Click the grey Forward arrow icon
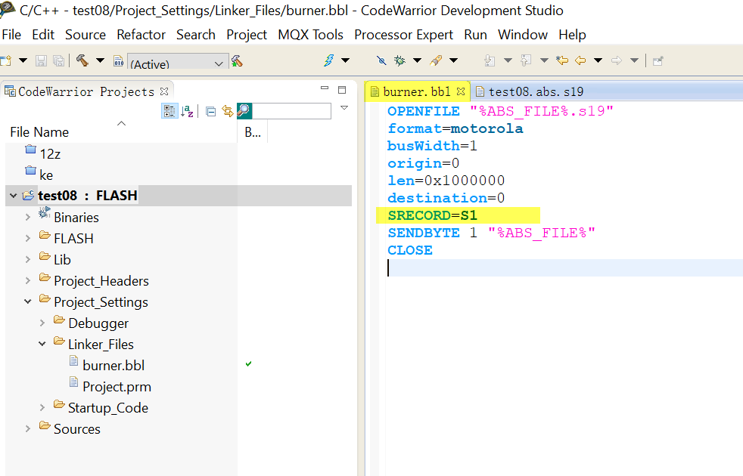743x476 pixels. (617, 60)
